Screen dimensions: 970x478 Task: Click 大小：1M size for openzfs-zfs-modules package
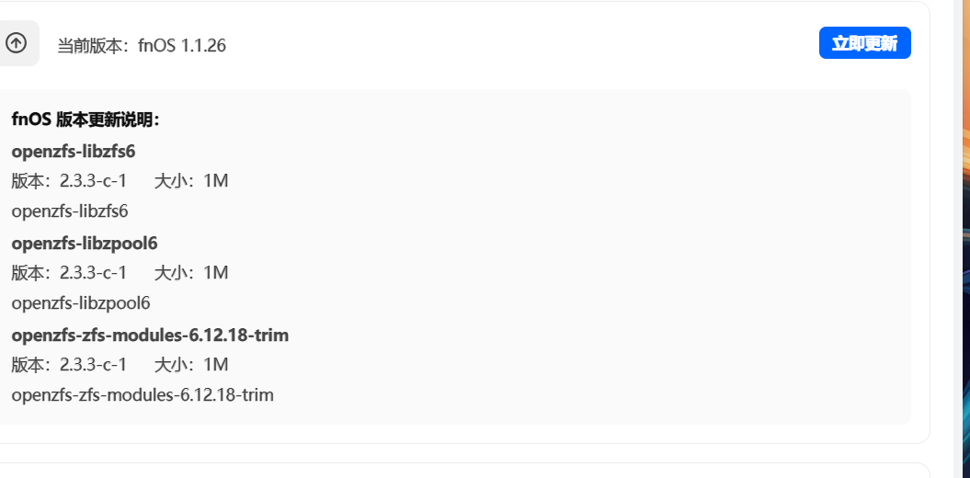click(191, 365)
